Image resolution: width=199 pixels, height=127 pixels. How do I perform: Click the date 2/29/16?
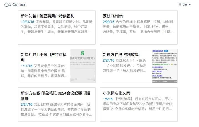(109, 22)
